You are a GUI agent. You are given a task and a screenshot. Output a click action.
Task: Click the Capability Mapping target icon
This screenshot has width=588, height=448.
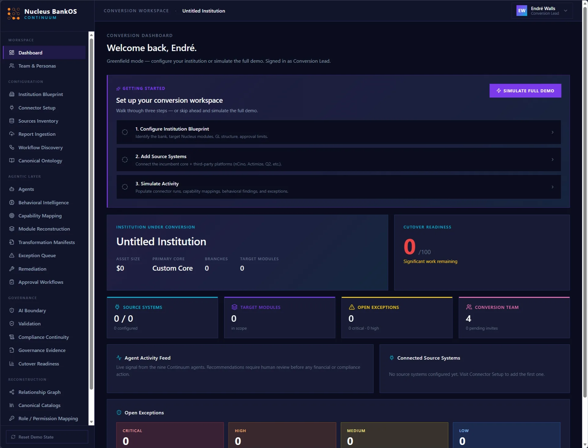(12, 216)
